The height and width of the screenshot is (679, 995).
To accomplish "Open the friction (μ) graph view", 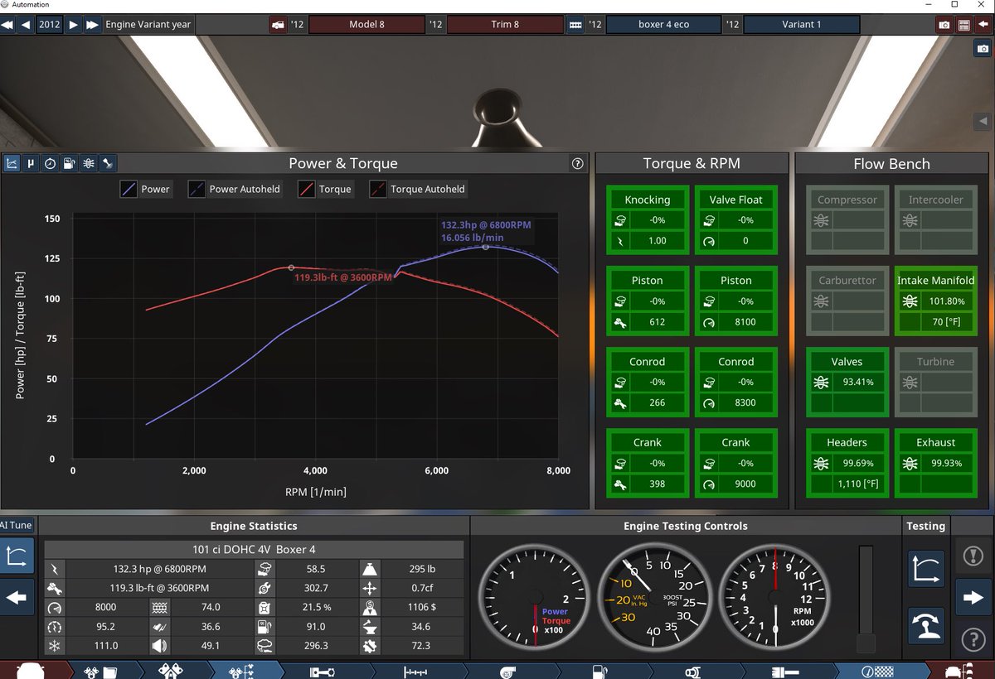I will [x=31, y=164].
